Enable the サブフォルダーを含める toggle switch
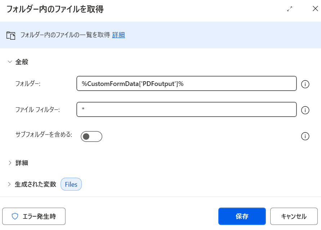Image resolution: width=321 pixels, height=230 pixels. [91, 136]
